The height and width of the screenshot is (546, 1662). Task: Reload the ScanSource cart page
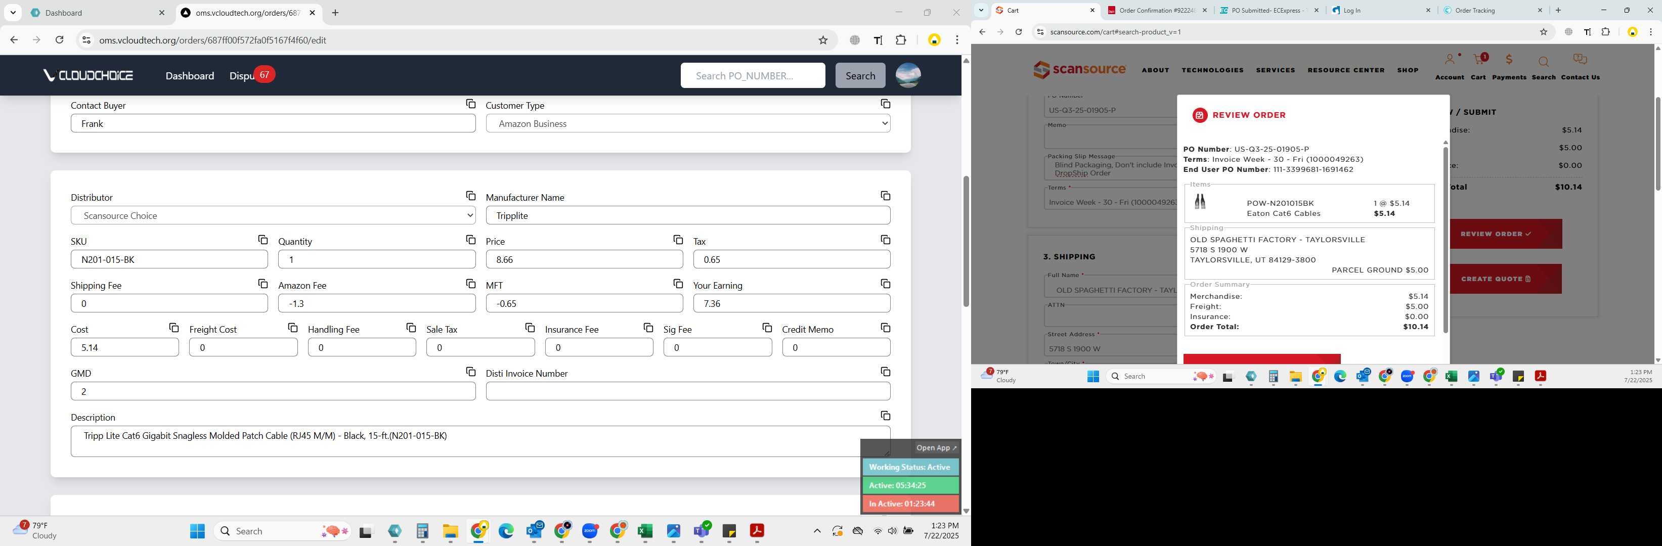pyautogui.click(x=1018, y=31)
